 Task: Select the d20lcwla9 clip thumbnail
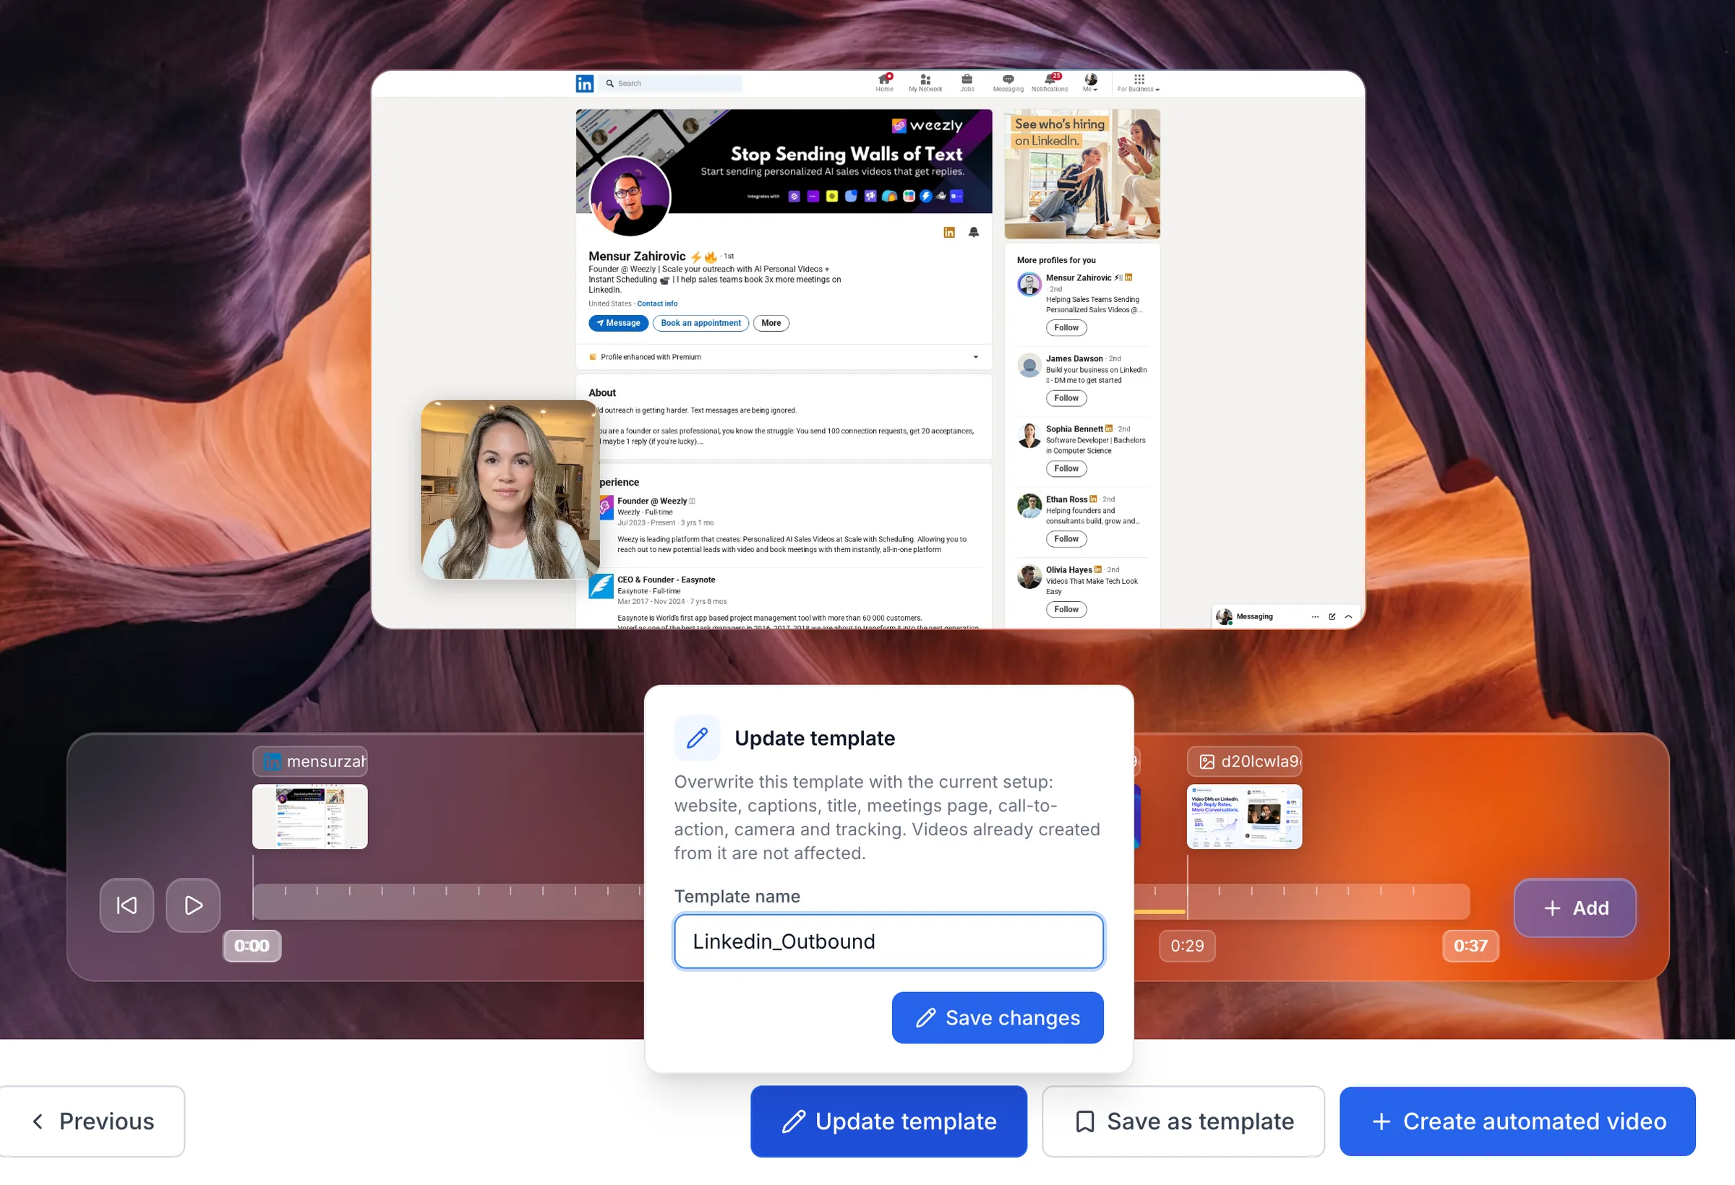tap(1245, 816)
